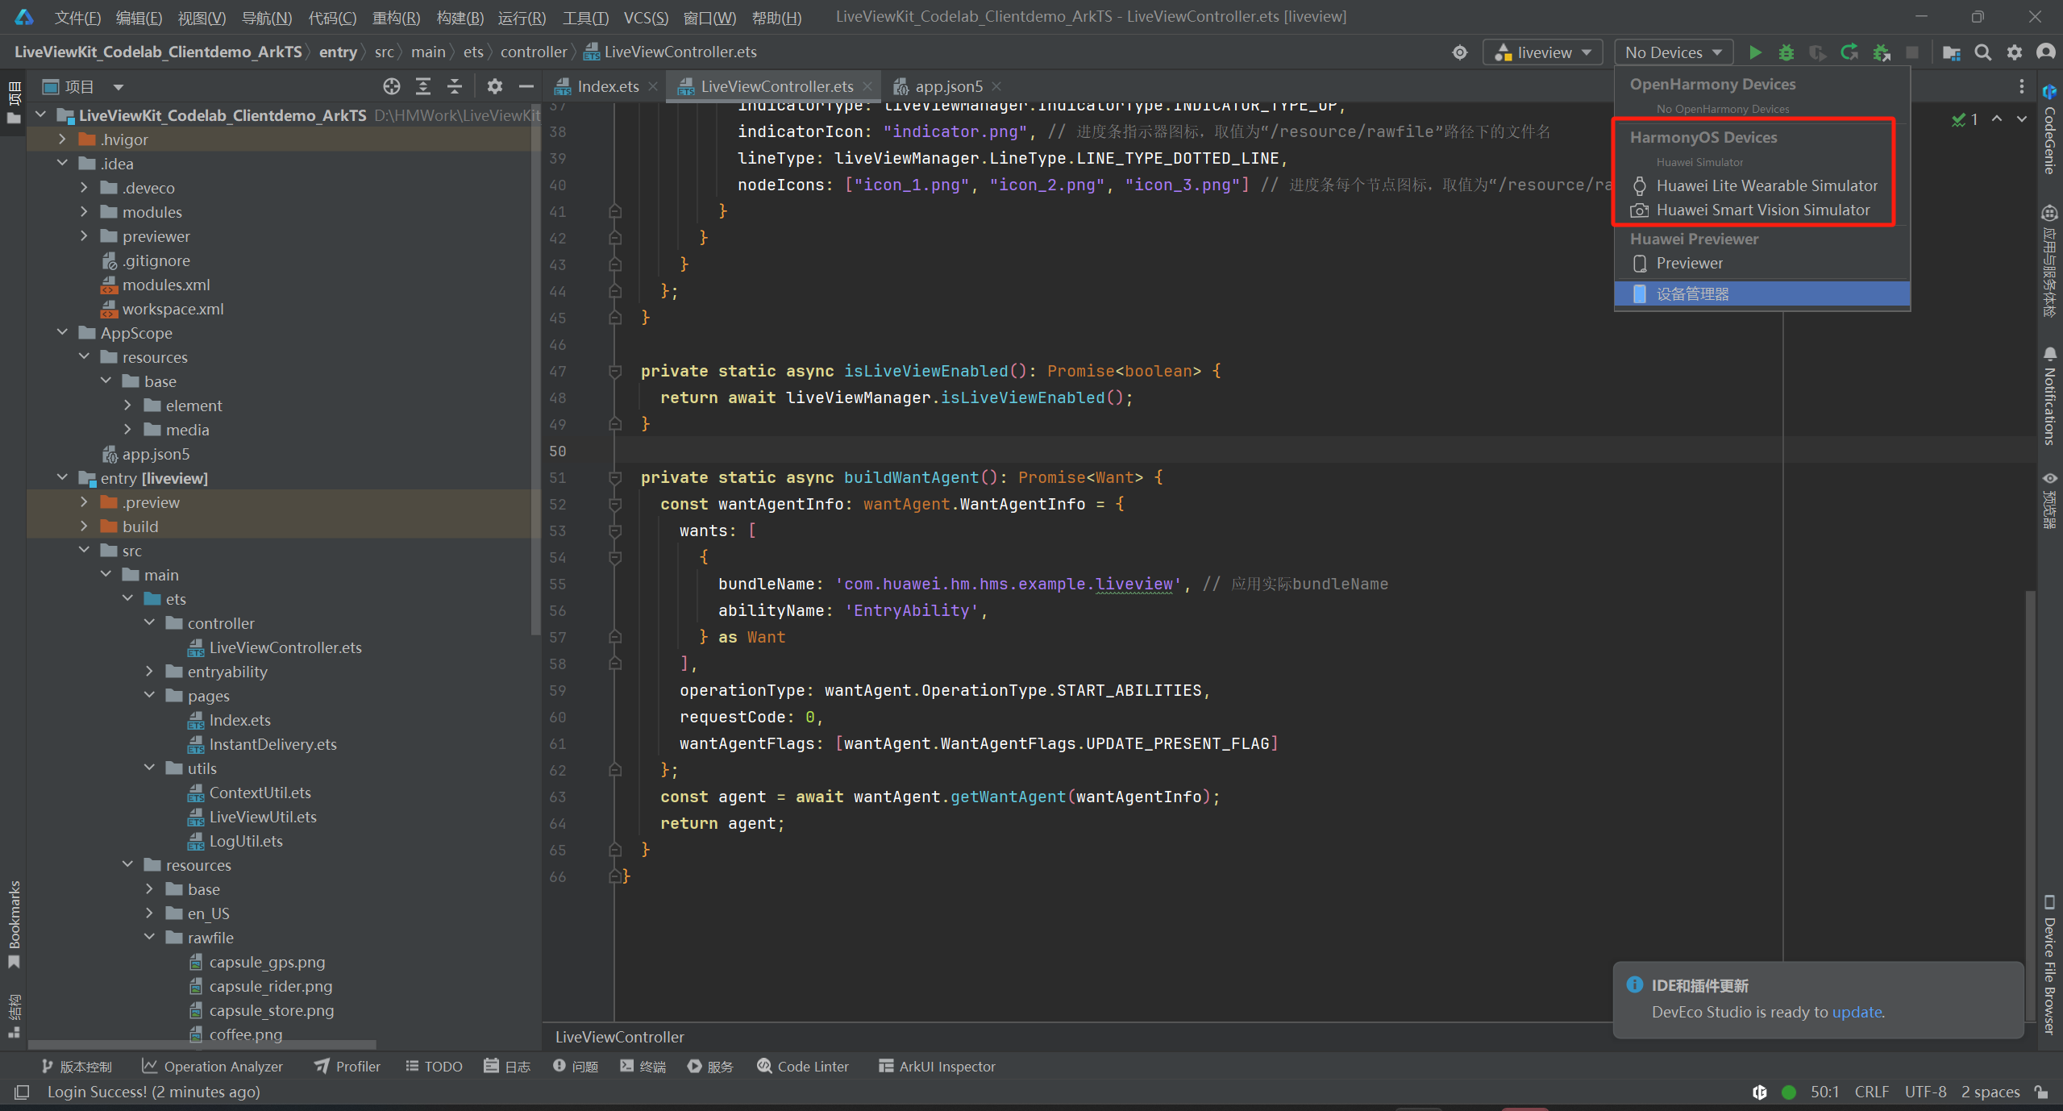Start debugging with the green bug icon
Viewport: 2063px width, 1111px height.
click(1786, 52)
